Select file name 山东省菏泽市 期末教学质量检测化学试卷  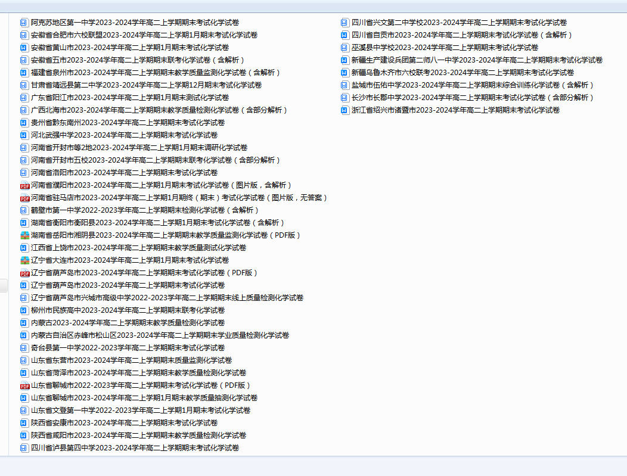coord(139,373)
